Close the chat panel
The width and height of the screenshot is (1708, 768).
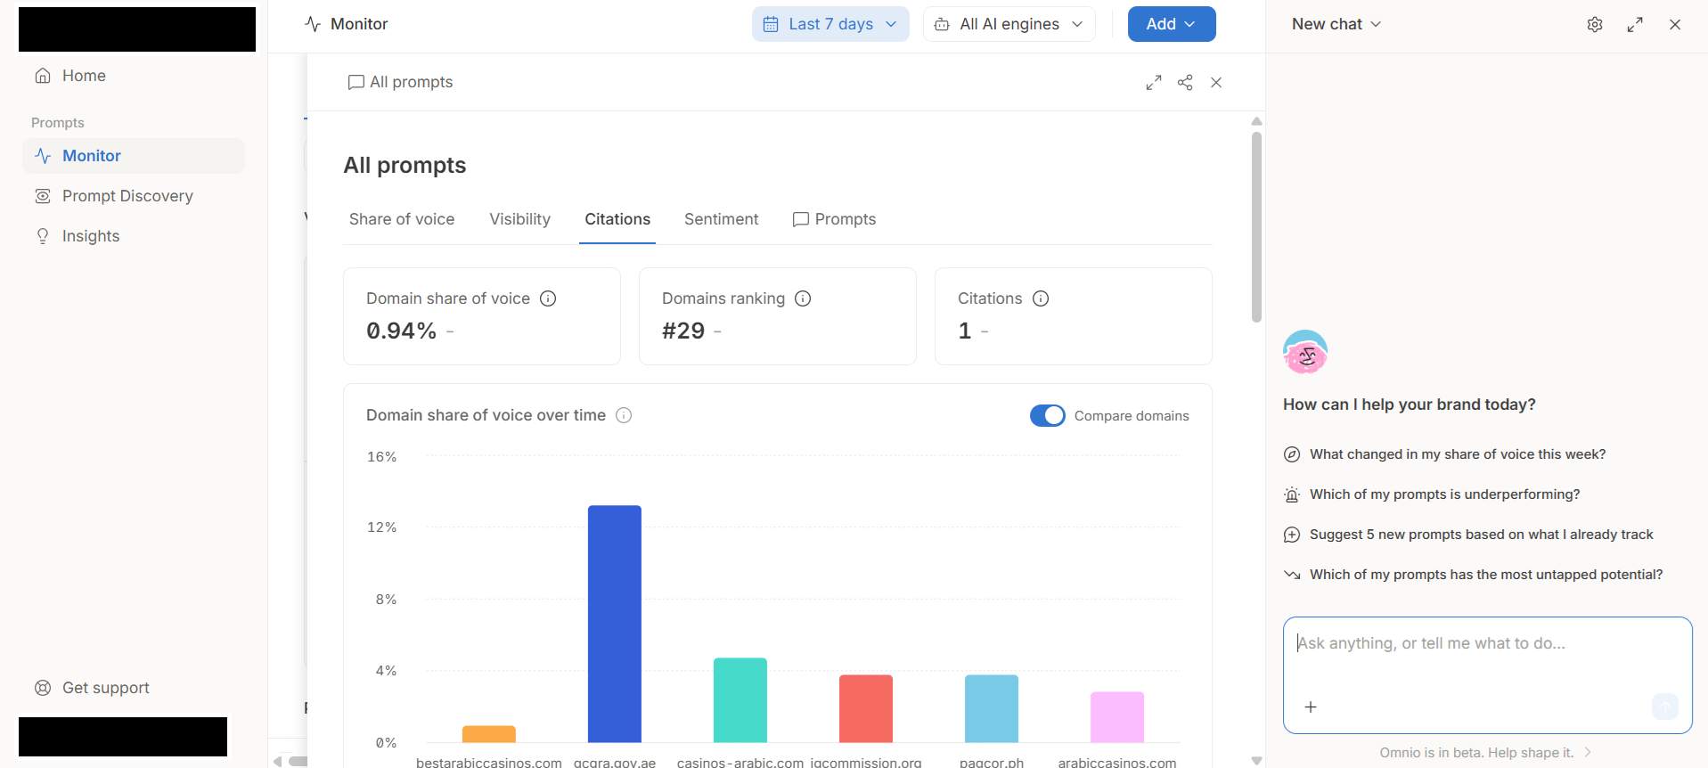tap(1675, 25)
